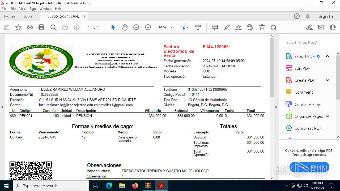Switch to the Home tab

10,16
